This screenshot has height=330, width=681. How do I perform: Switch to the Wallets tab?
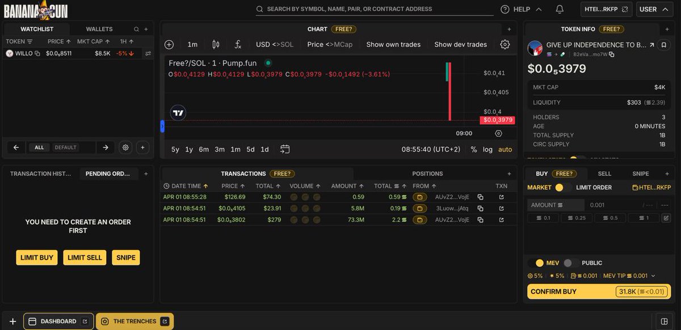coord(99,29)
